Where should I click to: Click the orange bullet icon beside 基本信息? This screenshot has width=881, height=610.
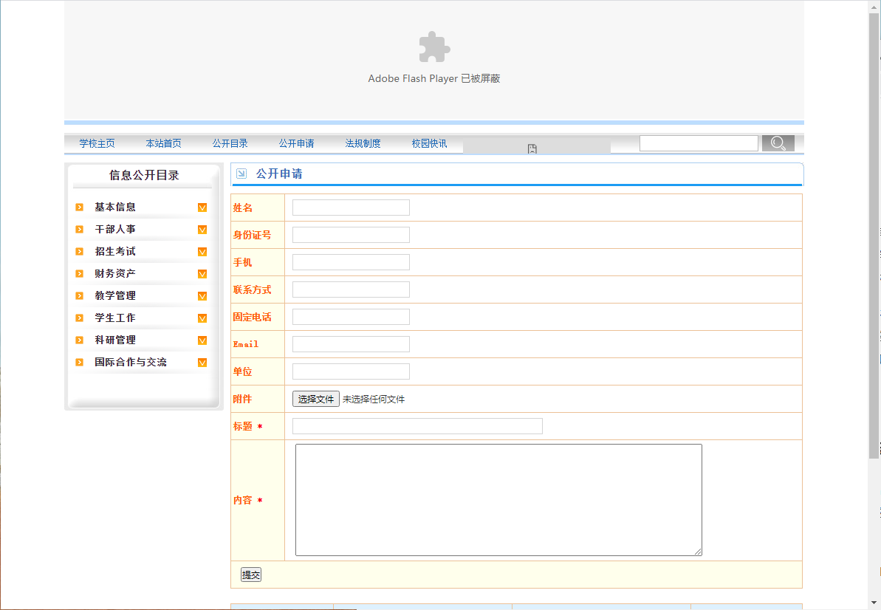click(x=79, y=208)
